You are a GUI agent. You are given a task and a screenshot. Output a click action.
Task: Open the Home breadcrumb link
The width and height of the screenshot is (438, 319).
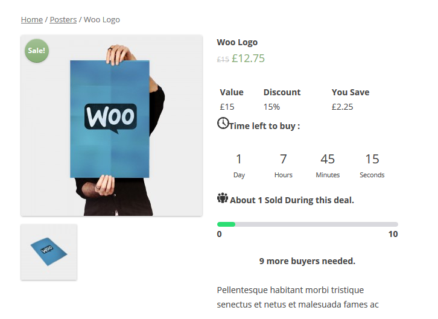pyautogui.click(x=32, y=20)
